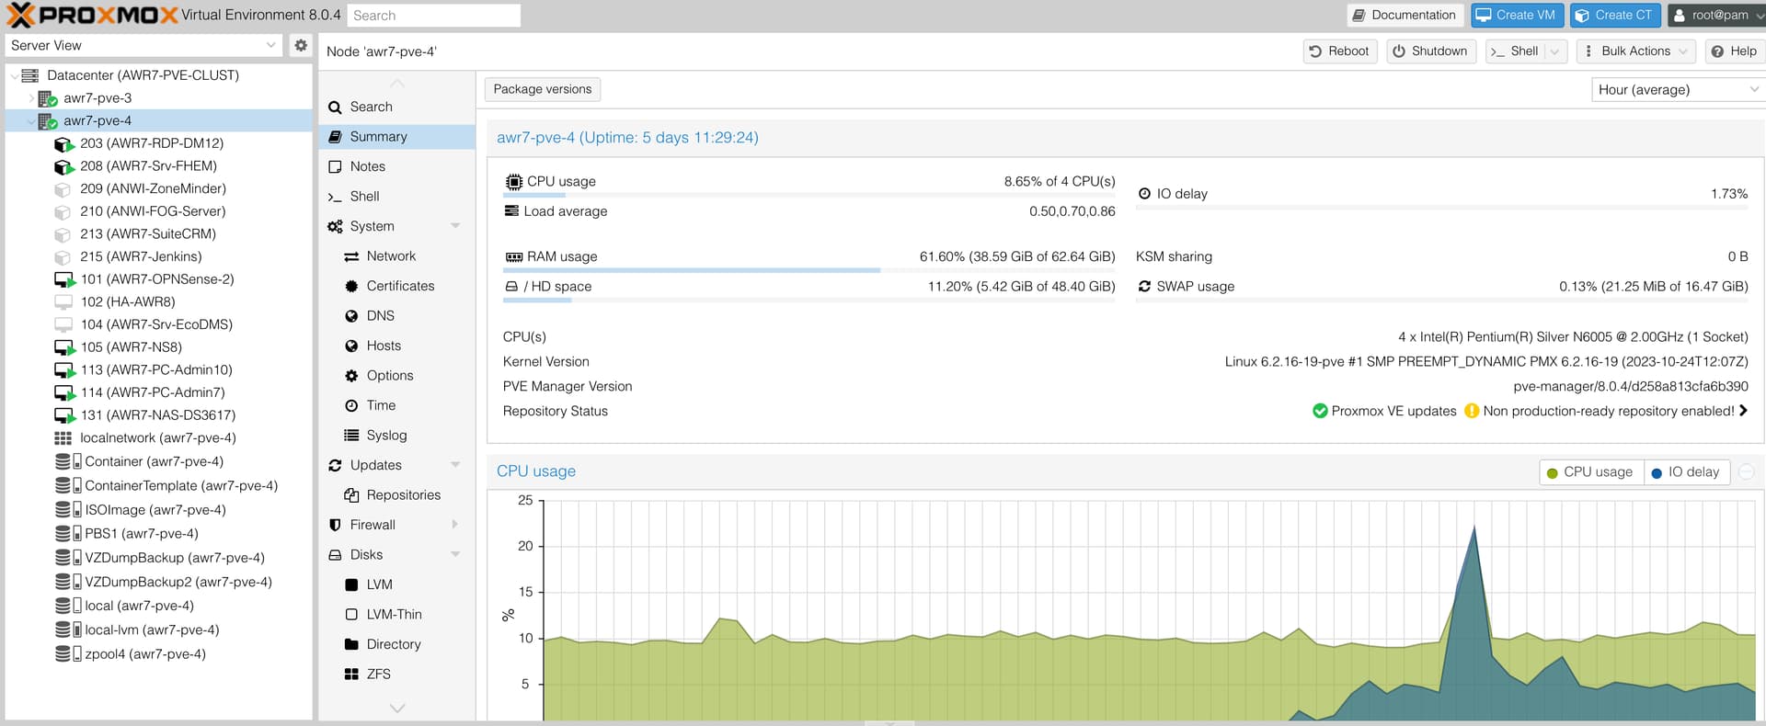Open the LVM menu item
Viewport: 1766px width, 726px height.
(396, 584)
